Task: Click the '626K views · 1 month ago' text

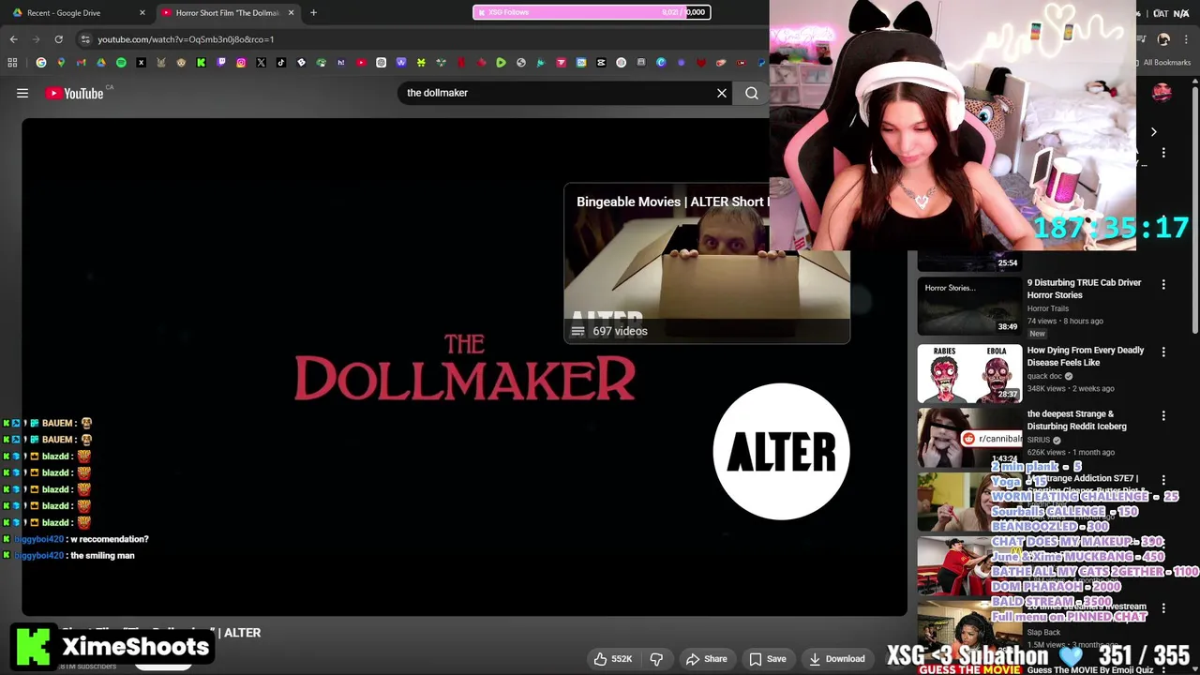Action: click(1071, 452)
